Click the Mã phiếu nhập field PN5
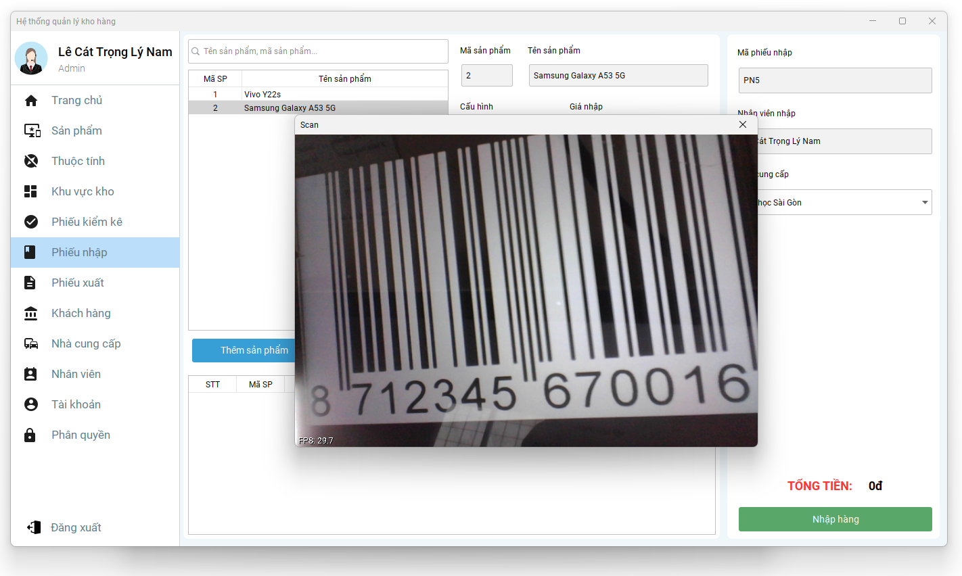962x576 pixels. click(x=835, y=80)
